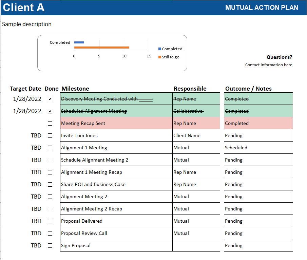Click the Client Name responsible cell

tap(196, 135)
